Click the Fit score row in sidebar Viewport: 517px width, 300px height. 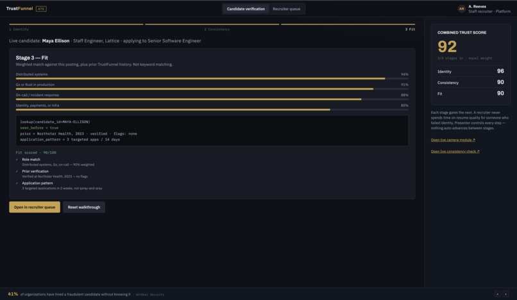pos(471,94)
